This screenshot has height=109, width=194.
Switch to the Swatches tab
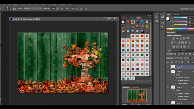pyautogui.click(x=176, y=15)
